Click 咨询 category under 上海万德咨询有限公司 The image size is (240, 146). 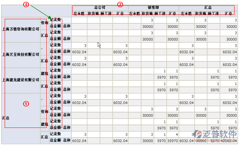point(45,23)
